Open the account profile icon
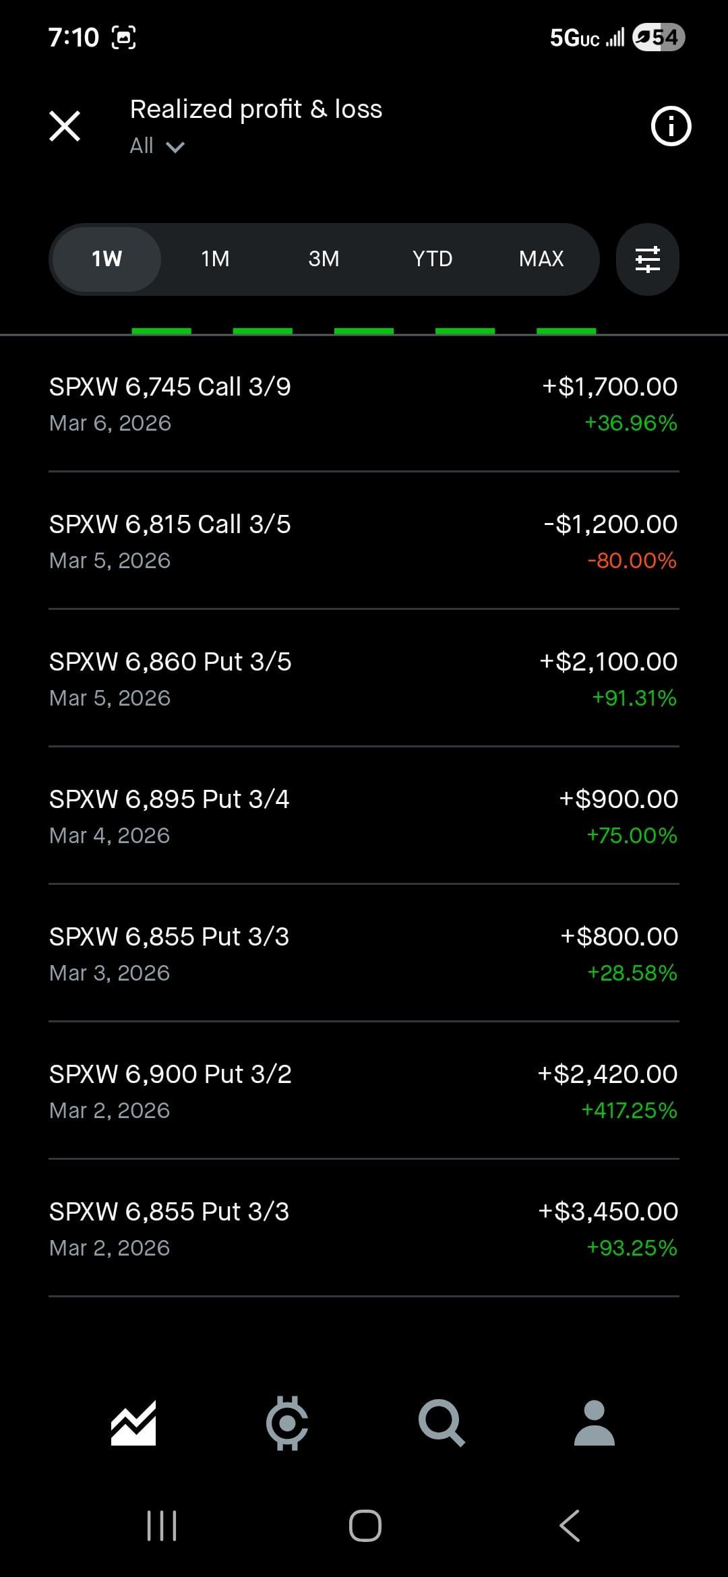The height and width of the screenshot is (1577, 728). pyautogui.click(x=594, y=1423)
